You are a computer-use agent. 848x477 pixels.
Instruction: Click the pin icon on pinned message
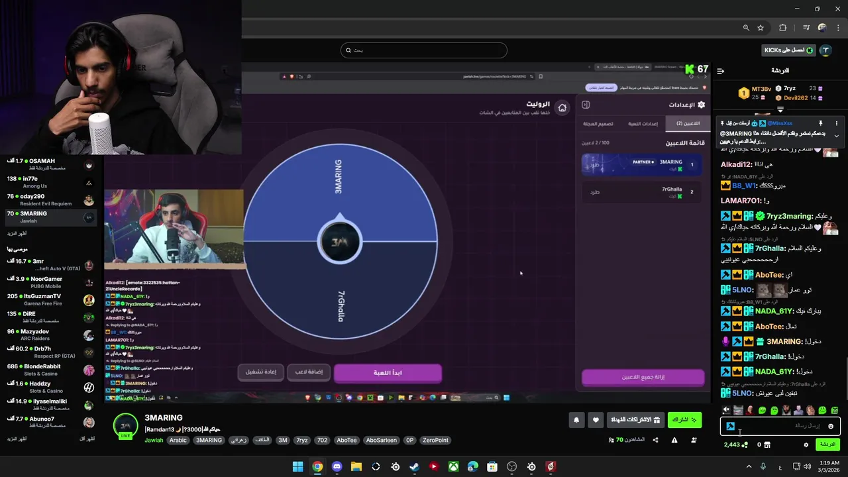tap(820, 123)
